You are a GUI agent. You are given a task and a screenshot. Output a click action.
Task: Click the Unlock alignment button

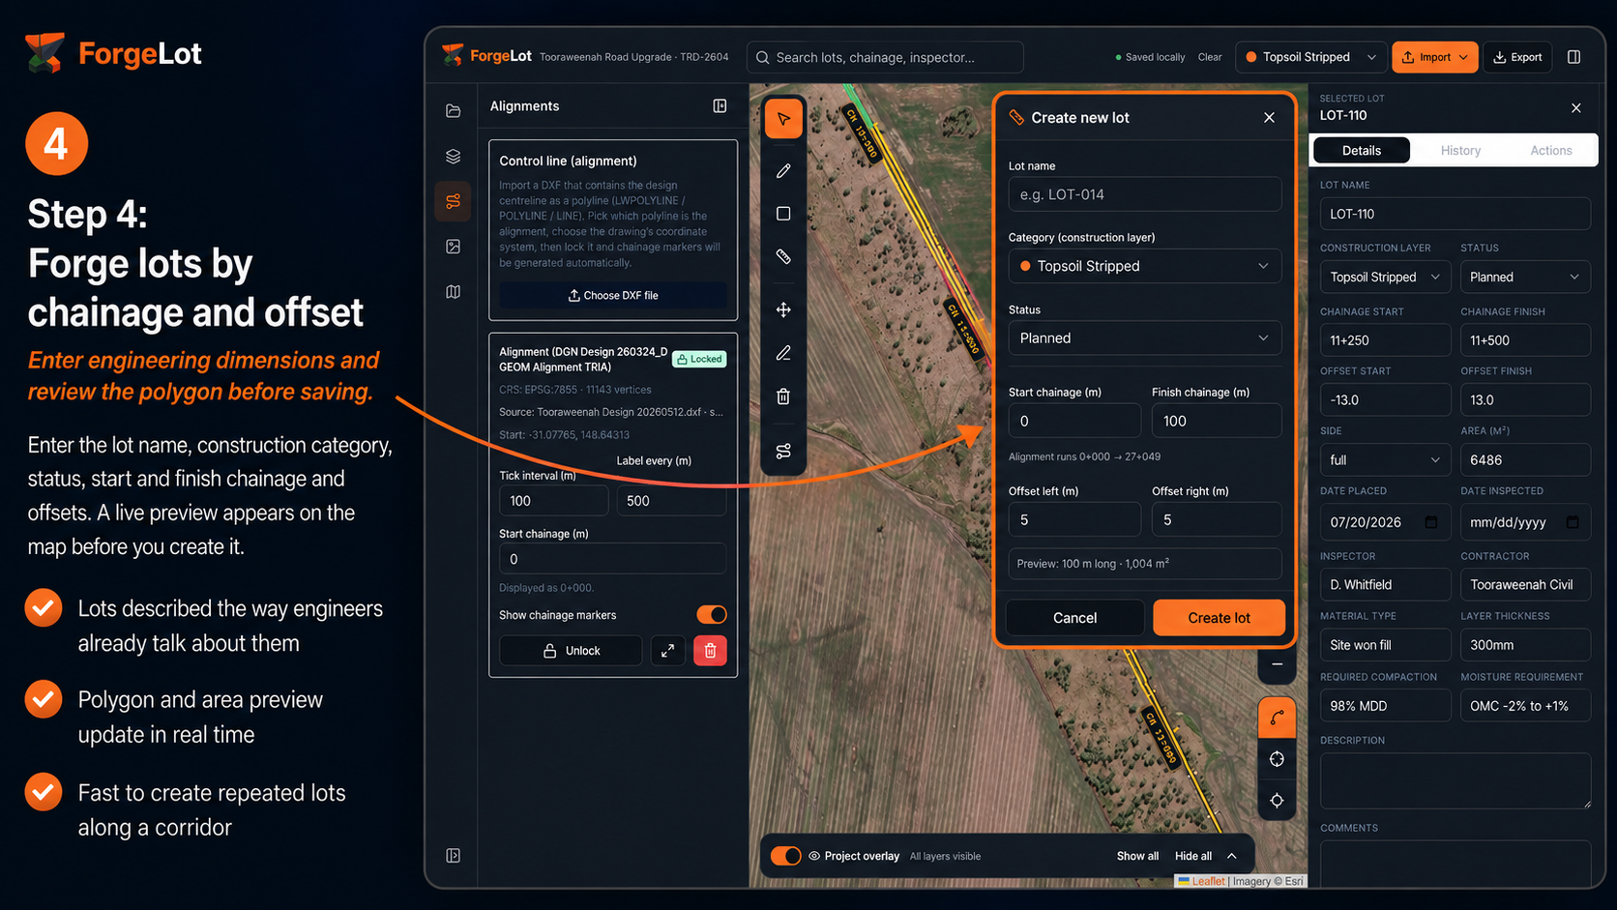(x=571, y=651)
